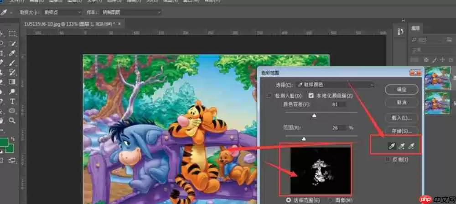
Task: Click the 范围 range slider handle
Action: coord(304,139)
